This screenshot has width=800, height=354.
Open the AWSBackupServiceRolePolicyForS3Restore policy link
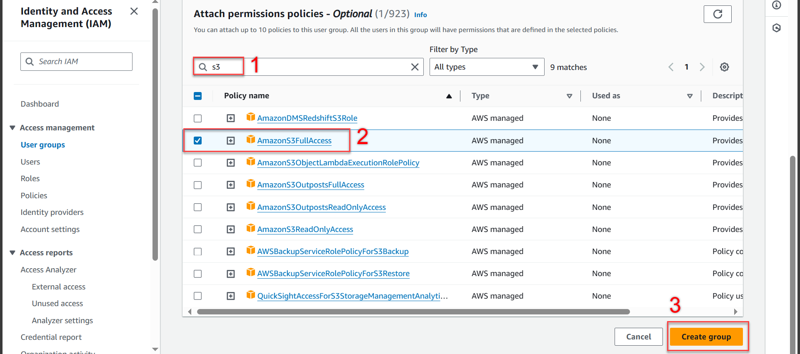(x=333, y=274)
